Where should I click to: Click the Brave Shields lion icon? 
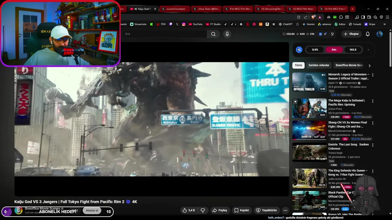pos(313,17)
